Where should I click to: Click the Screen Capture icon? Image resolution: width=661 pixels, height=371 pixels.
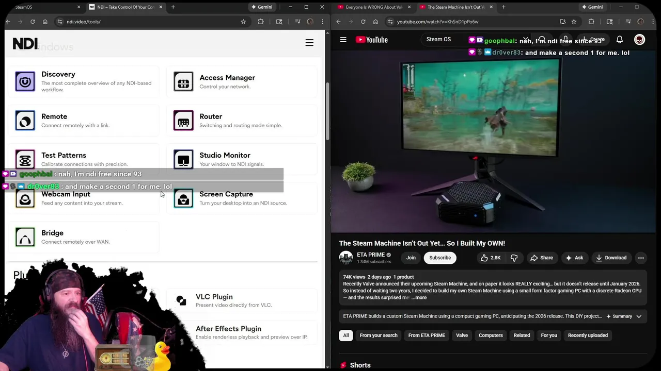click(x=183, y=198)
